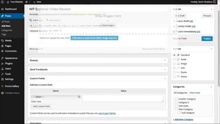Select the Quote post format

point(174,72)
